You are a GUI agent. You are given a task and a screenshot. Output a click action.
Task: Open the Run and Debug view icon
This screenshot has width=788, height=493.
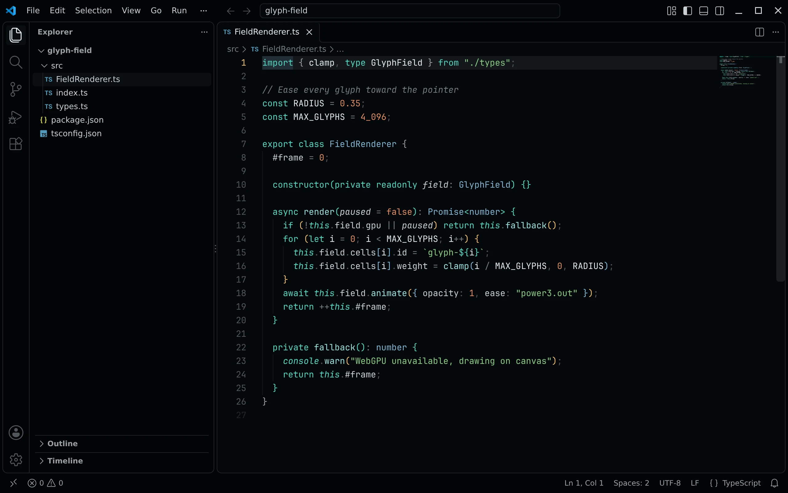coord(16,117)
